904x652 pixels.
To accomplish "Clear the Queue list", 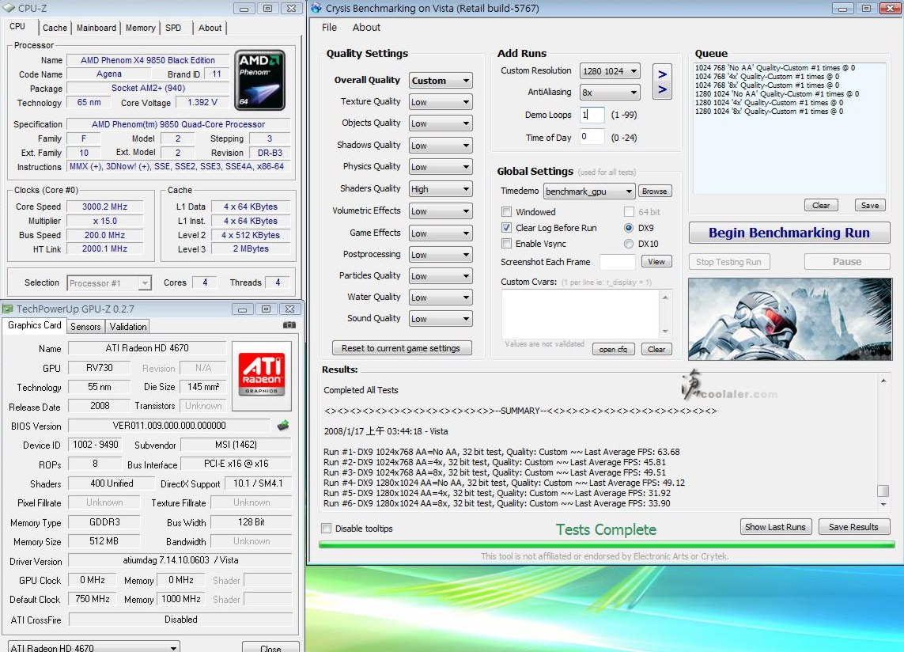I will click(821, 205).
